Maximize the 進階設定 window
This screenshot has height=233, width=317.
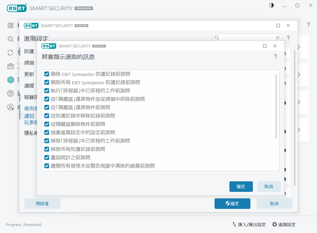click(x=278, y=25)
